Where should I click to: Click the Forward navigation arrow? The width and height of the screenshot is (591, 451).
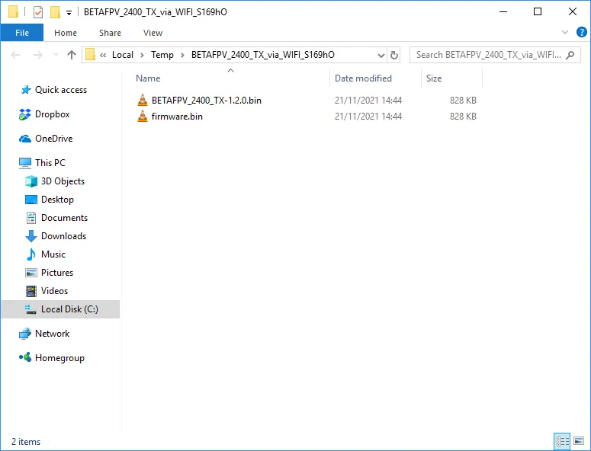[37, 55]
